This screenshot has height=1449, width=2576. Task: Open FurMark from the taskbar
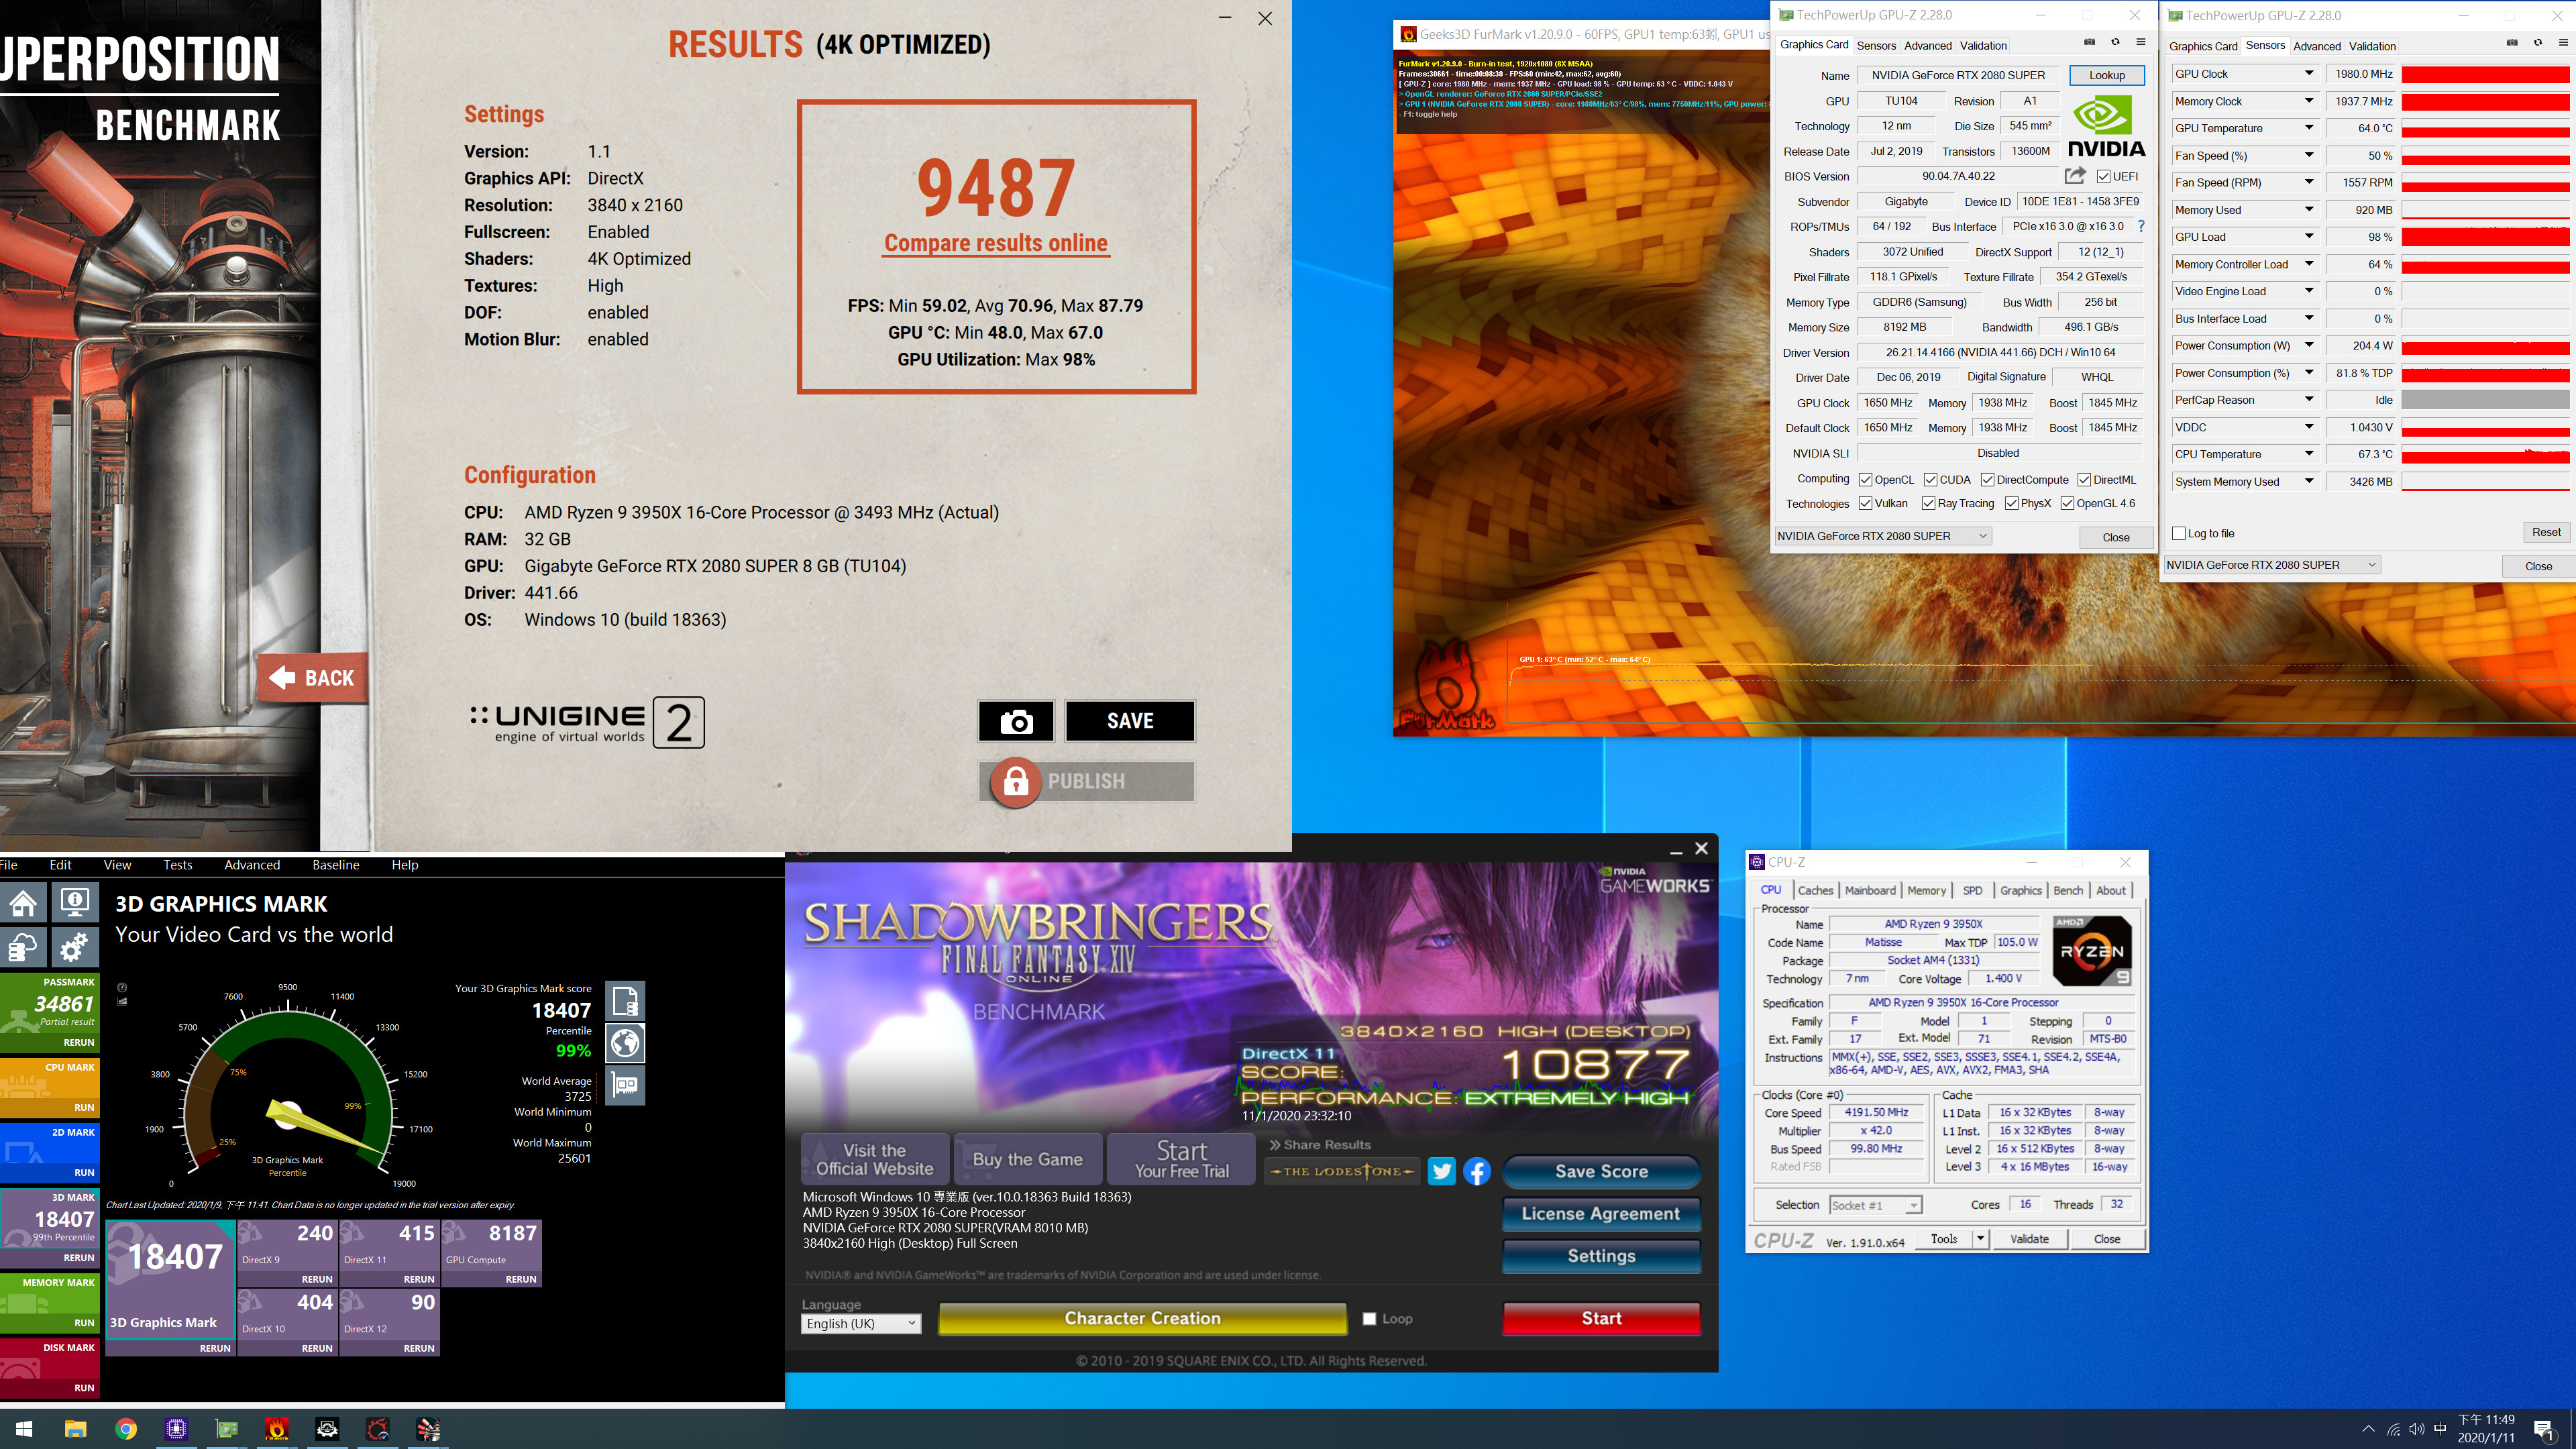277,1428
